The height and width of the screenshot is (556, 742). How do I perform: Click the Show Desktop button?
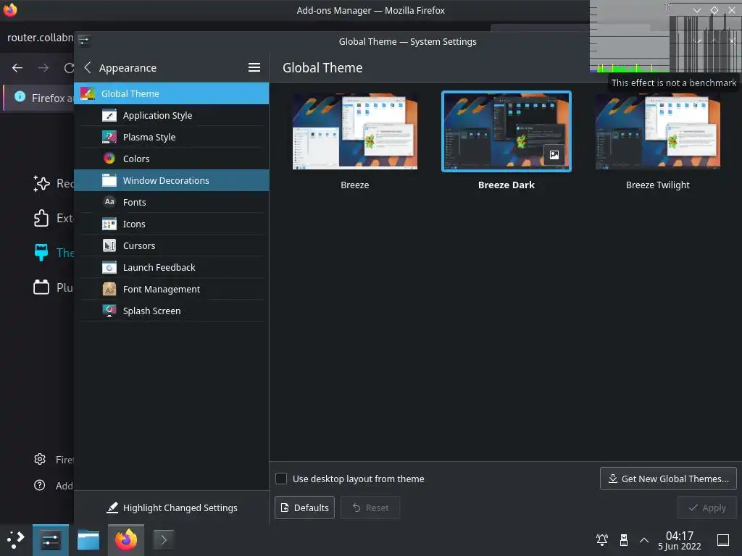(723, 540)
